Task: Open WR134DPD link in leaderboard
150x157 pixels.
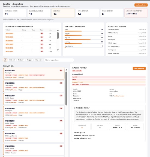Action: point(10,37)
